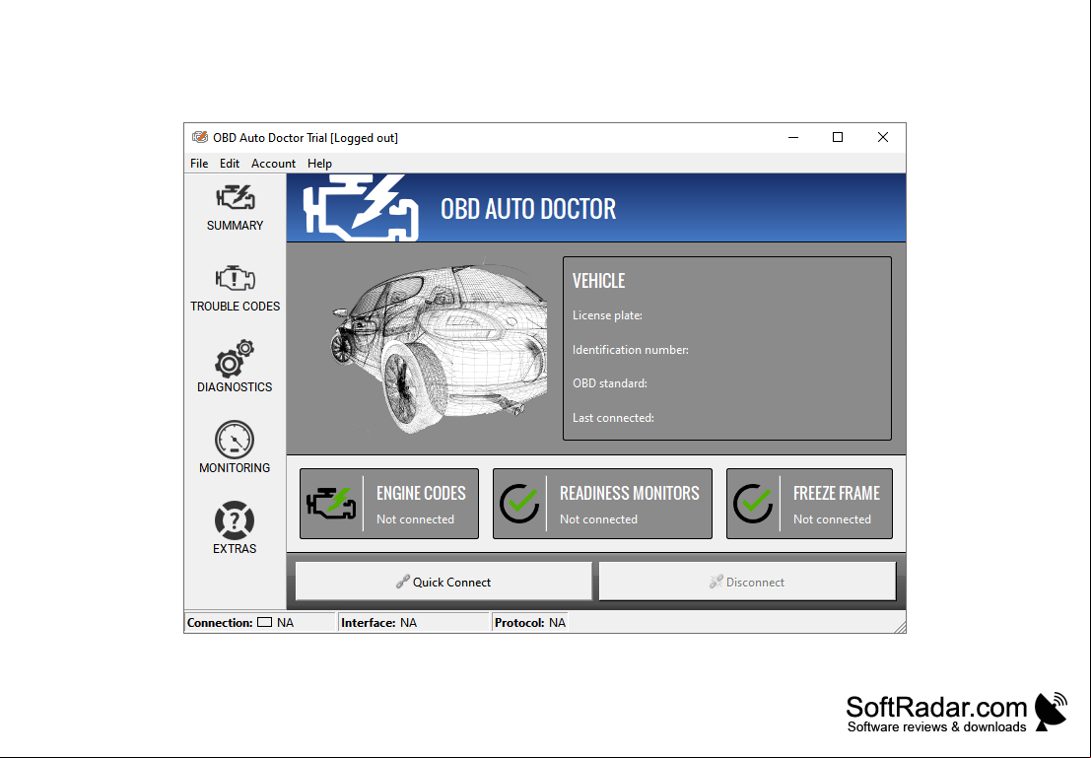Open the Edit menu
Image resolution: width=1091 pixels, height=758 pixels.
click(229, 163)
